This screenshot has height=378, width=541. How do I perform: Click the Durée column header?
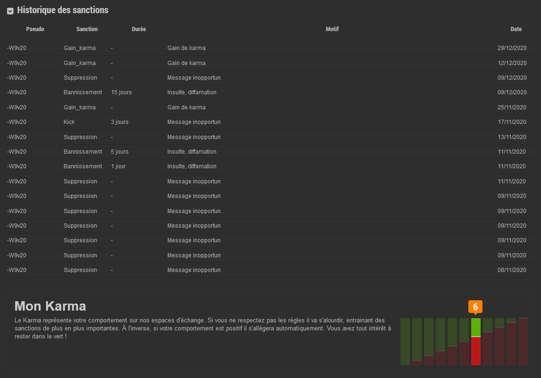139,29
